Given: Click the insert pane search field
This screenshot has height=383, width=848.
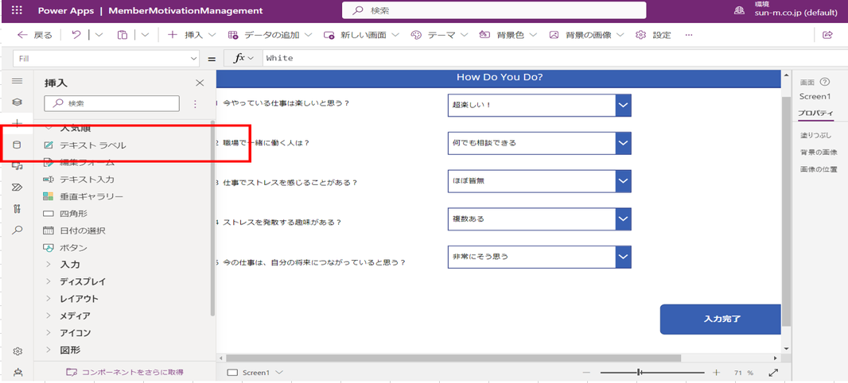Looking at the screenshot, I should [111, 103].
